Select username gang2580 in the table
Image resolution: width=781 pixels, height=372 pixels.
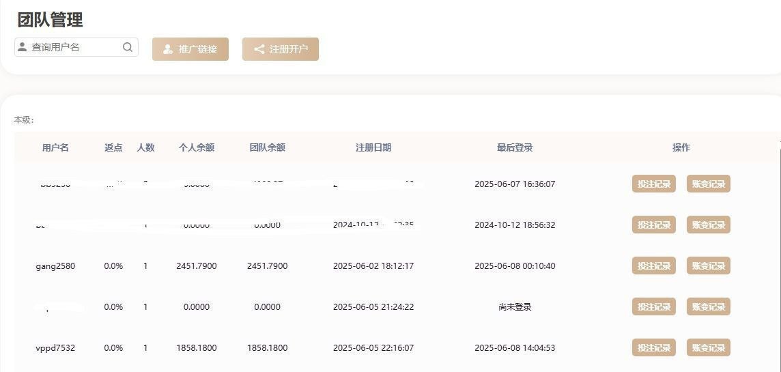click(x=55, y=266)
